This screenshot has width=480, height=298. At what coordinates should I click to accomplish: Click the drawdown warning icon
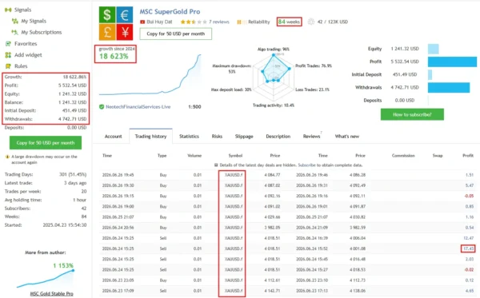[x=7, y=157]
